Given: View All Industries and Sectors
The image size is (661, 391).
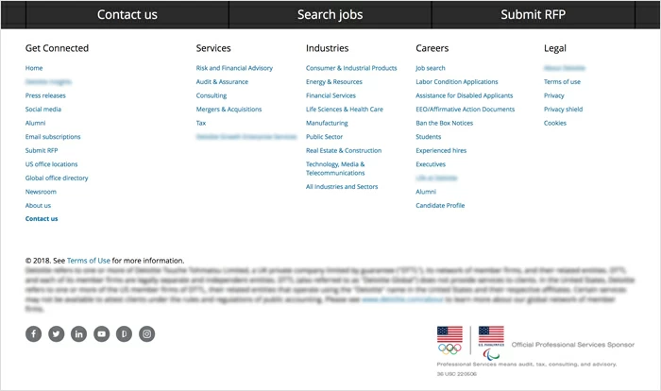Looking at the screenshot, I should (342, 187).
